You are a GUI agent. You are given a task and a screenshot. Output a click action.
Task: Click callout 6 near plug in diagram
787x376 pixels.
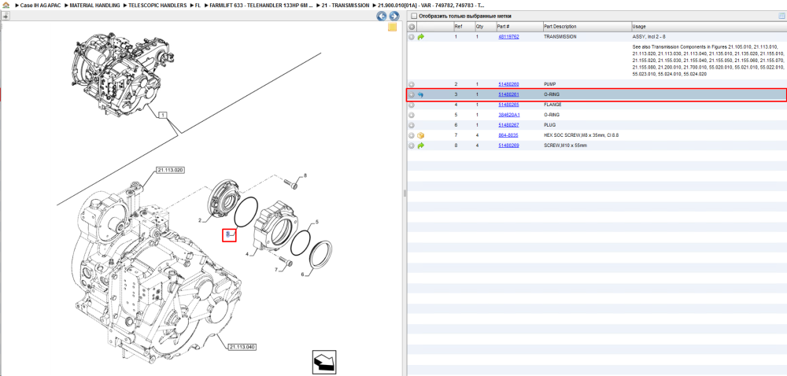[x=303, y=275]
